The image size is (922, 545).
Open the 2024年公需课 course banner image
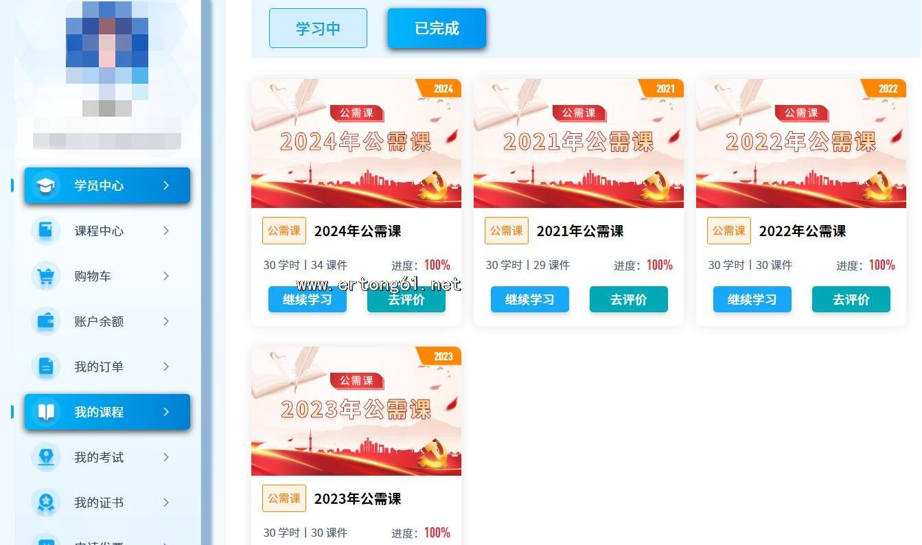click(356, 143)
